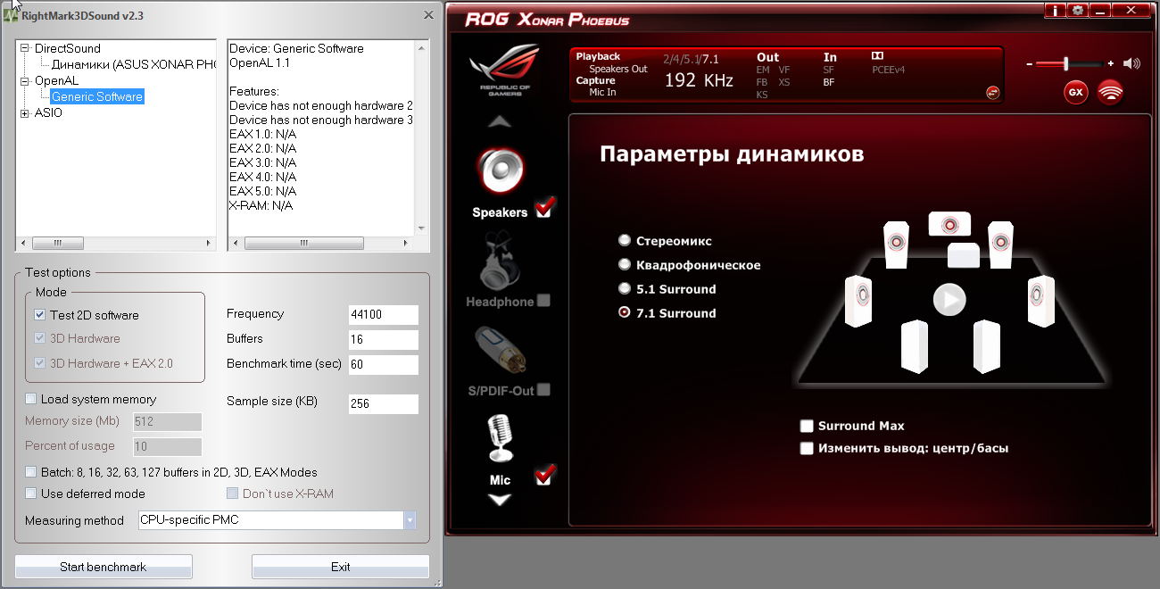Viewport: 1160px width, 589px height.
Task: Toggle the Mic enabled checkbox
Action: [543, 476]
